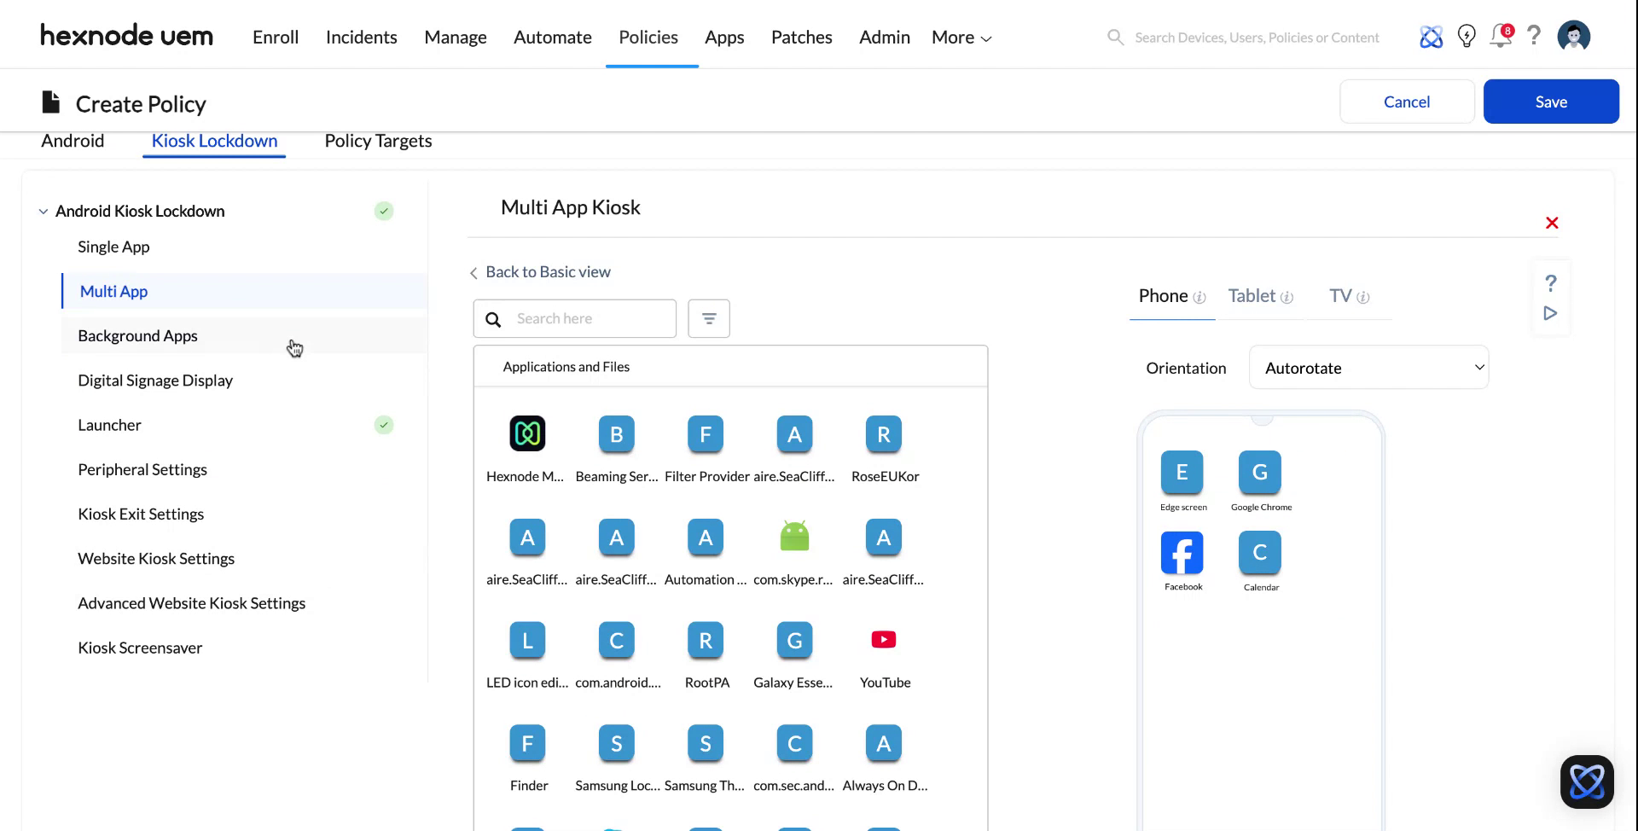Viewport: 1638px width, 831px height.
Task: Click the checkmark next to Android Kiosk Lockdown
Action: pos(384,211)
